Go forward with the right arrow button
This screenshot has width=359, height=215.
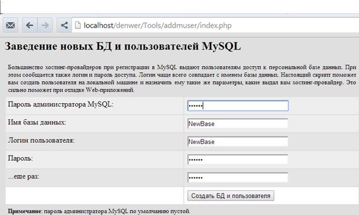coord(45,25)
